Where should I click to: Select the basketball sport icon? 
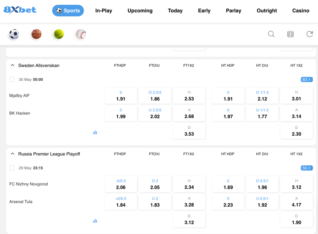point(36,34)
